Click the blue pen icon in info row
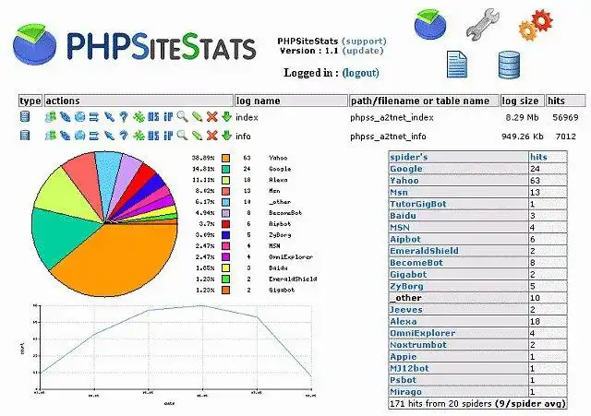 click(x=66, y=136)
